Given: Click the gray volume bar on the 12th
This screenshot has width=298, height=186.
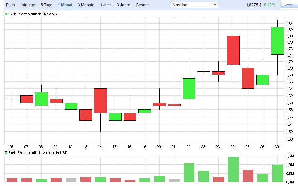Looking at the screenshot, I should click(71, 180).
